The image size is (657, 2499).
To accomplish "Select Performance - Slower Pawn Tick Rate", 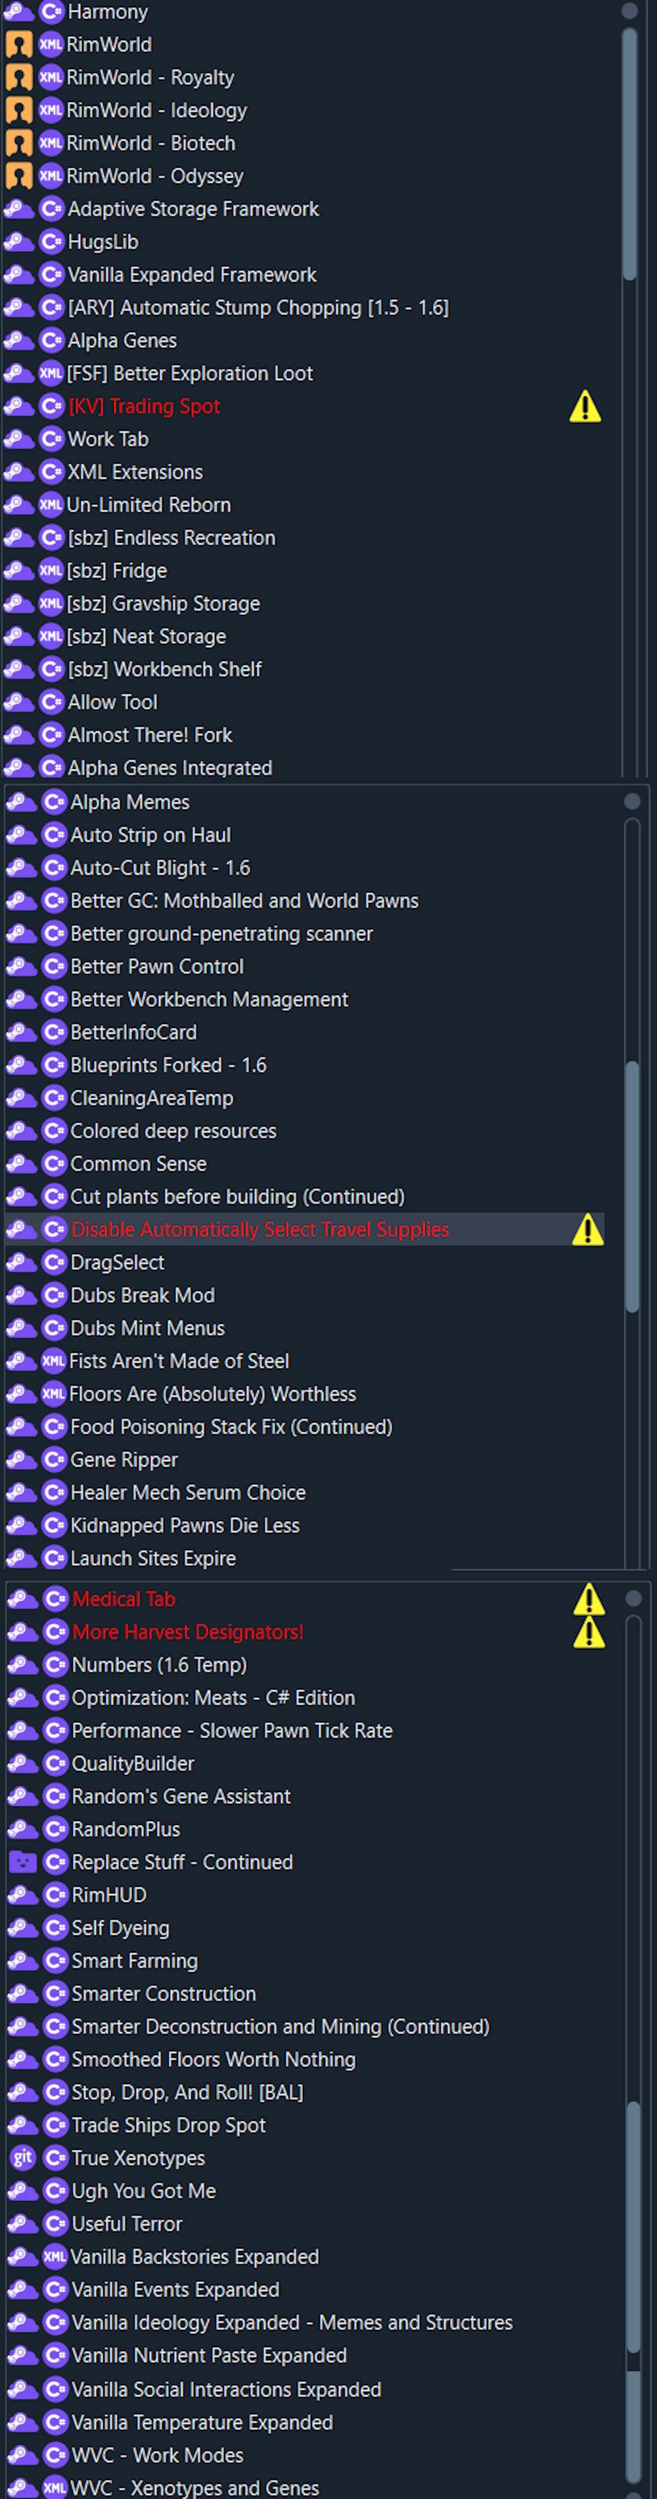I will [x=233, y=1731].
